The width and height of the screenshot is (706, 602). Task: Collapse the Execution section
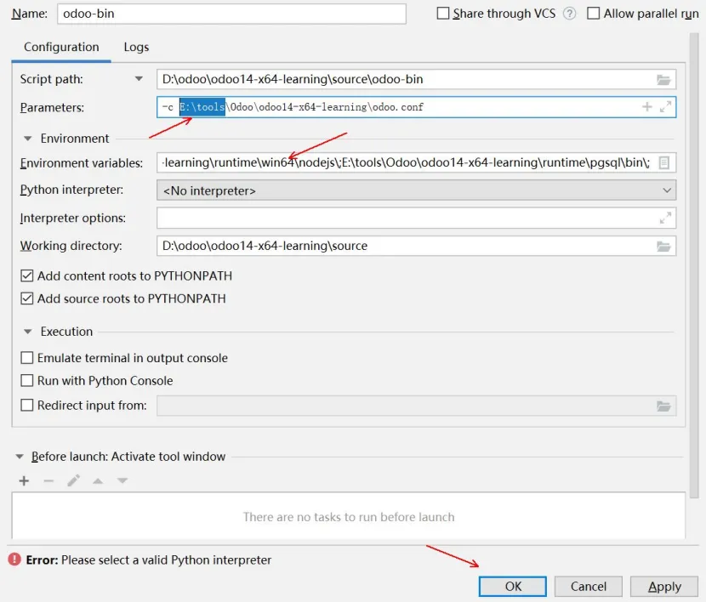tap(28, 332)
